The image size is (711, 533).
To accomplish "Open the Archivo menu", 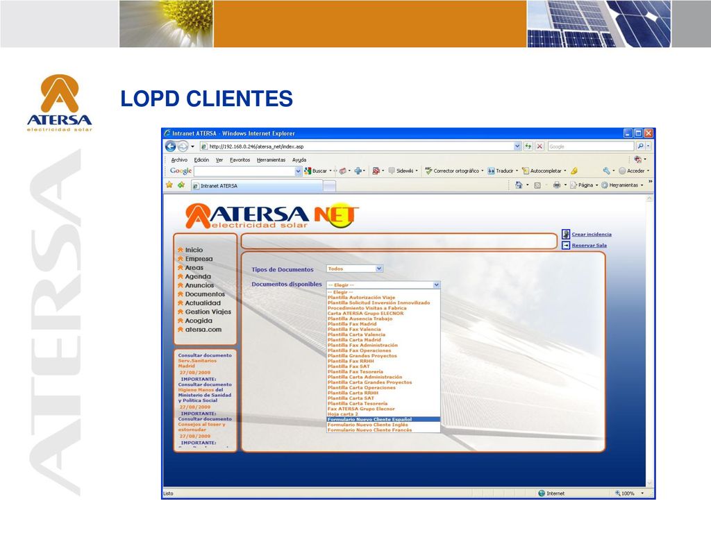I will [x=179, y=160].
